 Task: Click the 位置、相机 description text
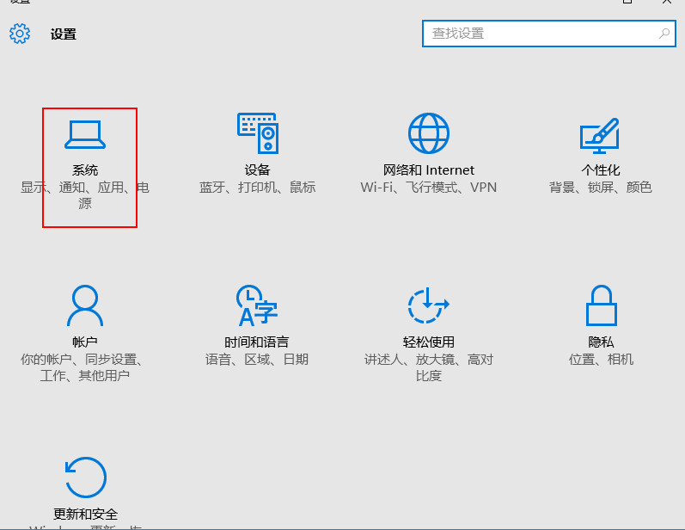click(601, 360)
